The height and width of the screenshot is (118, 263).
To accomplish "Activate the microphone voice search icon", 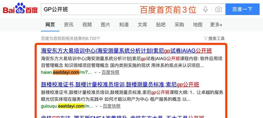I will [x=205, y=9].
